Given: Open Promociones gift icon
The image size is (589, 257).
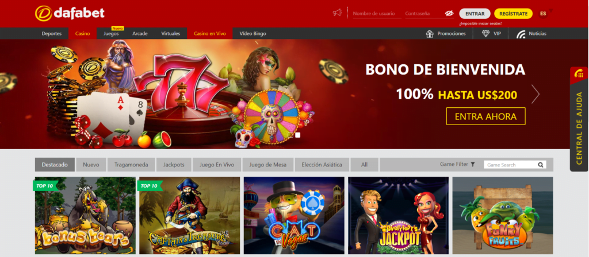Looking at the screenshot, I should (x=430, y=33).
